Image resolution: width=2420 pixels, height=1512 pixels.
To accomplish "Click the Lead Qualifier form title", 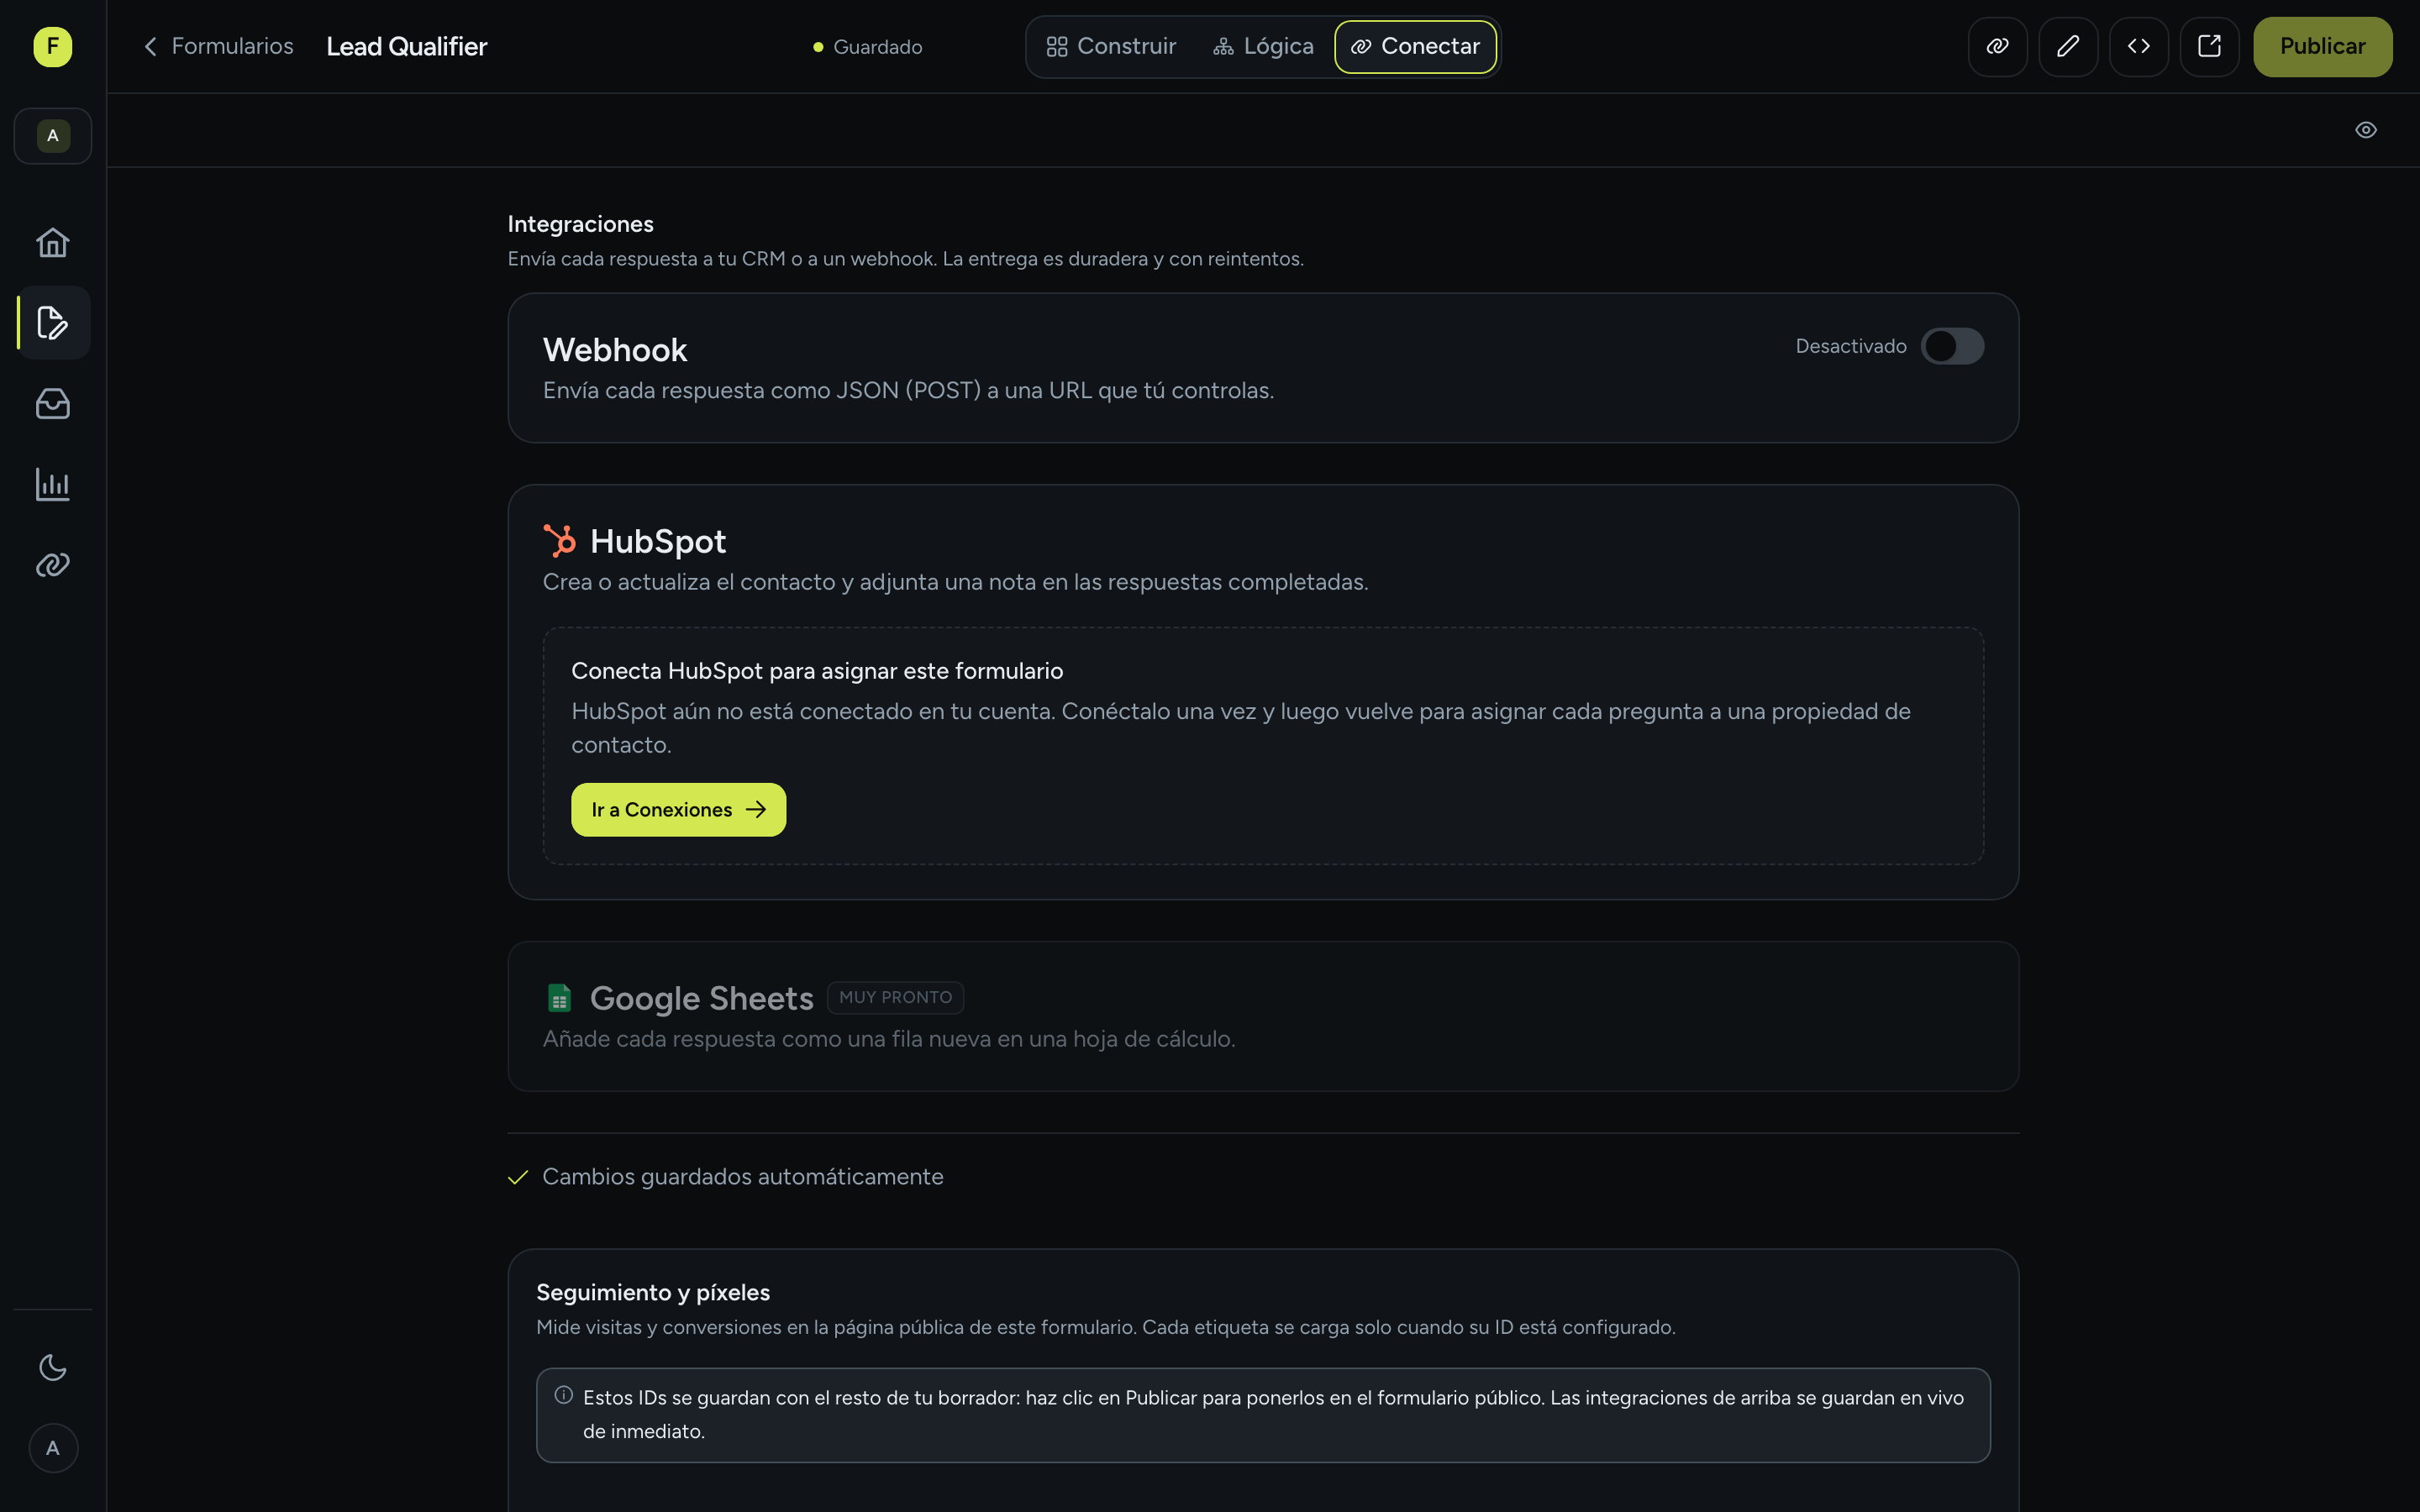I will pos(407,46).
